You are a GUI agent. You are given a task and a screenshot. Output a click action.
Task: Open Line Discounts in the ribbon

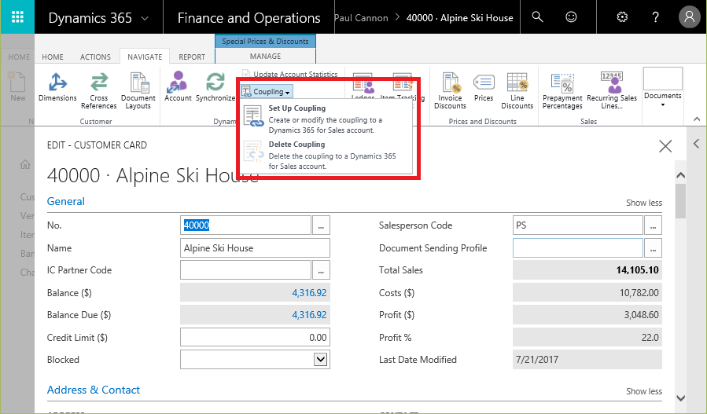[517, 90]
